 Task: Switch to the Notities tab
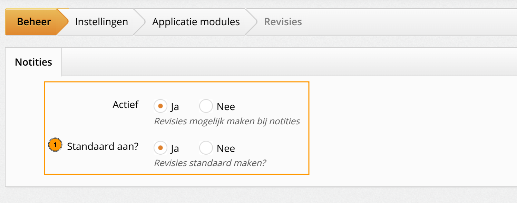33,62
